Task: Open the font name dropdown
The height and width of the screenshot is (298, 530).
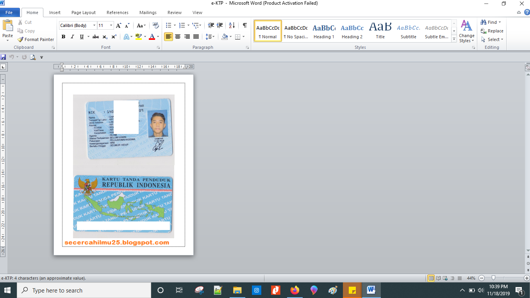Action: [x=94, y=25]
